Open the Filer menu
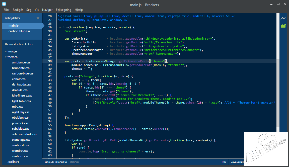 pos(7,10)
